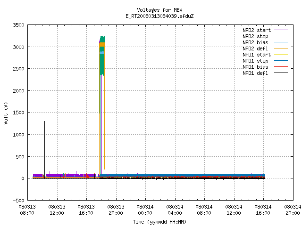This screenshot has width=302, height=226.
Task: Click the black NPD1 defl legend line
Action: coord(281,73)
